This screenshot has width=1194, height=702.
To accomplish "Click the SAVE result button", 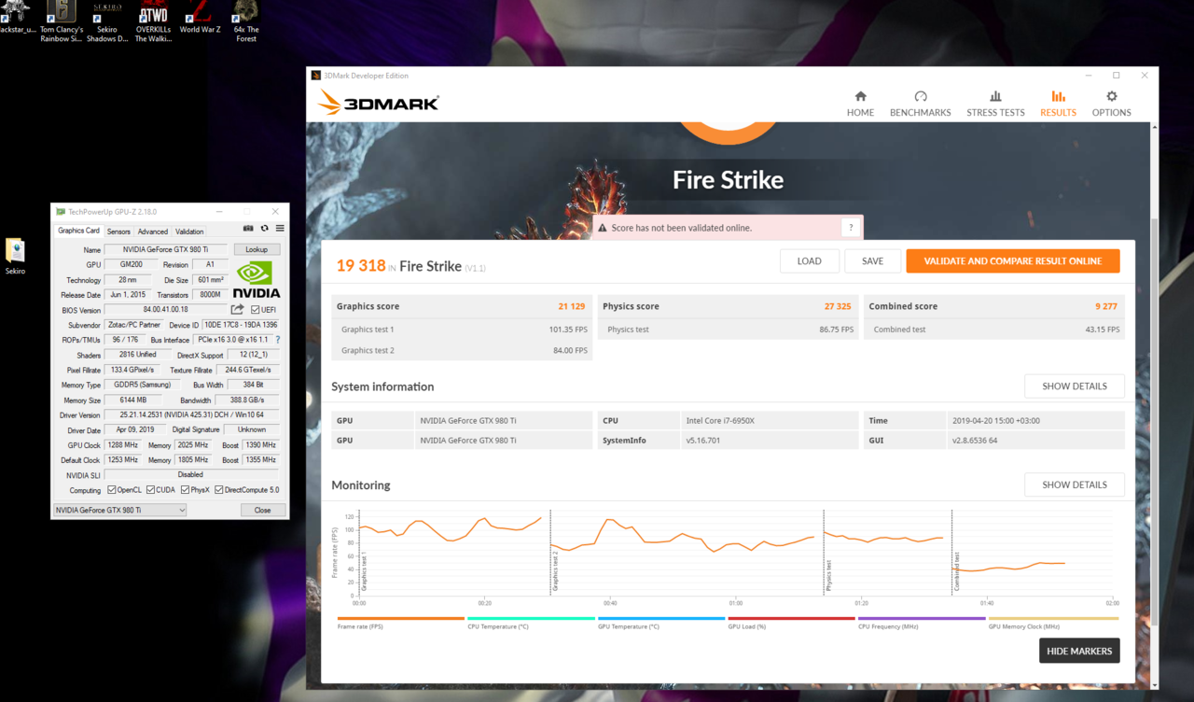I will (872, 261).
